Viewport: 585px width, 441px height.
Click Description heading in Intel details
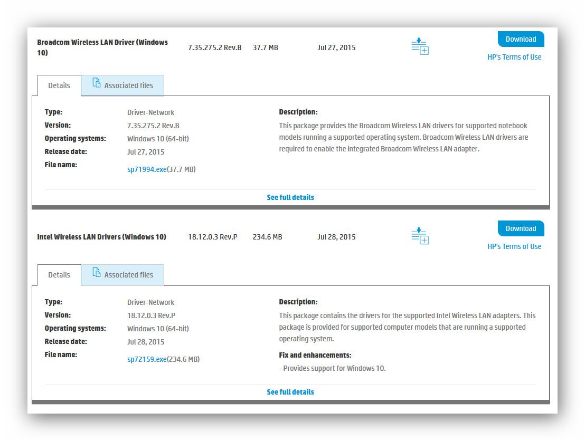click(298, 302)
